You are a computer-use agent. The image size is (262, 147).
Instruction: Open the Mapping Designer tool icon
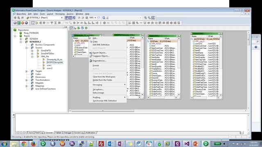point(86,28)
